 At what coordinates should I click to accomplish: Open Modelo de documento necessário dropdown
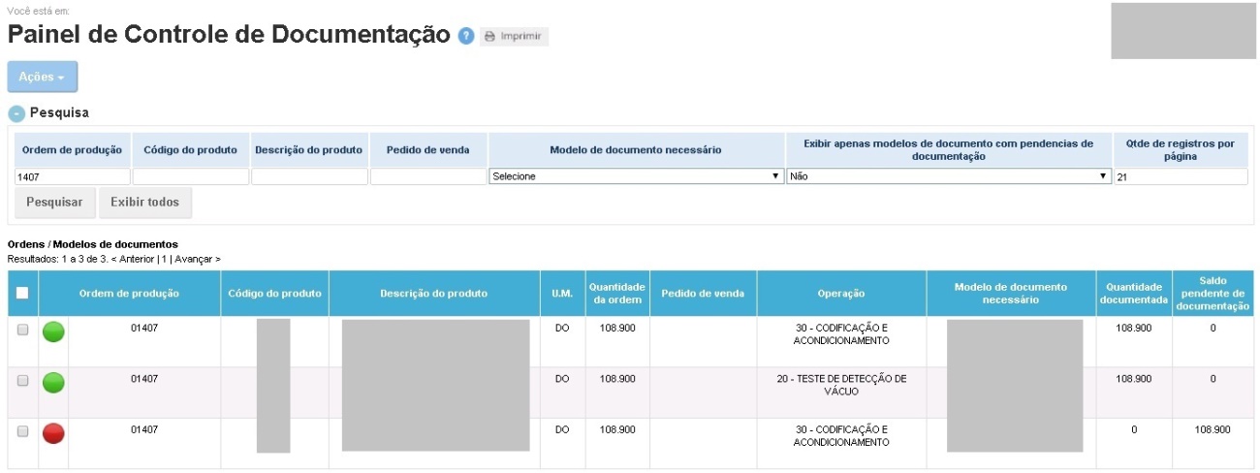point(636,176)
